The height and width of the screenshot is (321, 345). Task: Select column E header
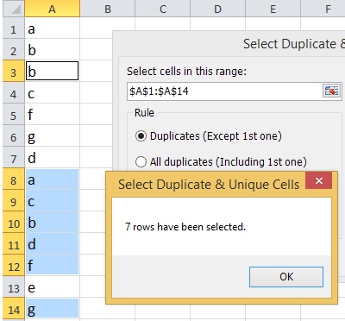[273, 9]
